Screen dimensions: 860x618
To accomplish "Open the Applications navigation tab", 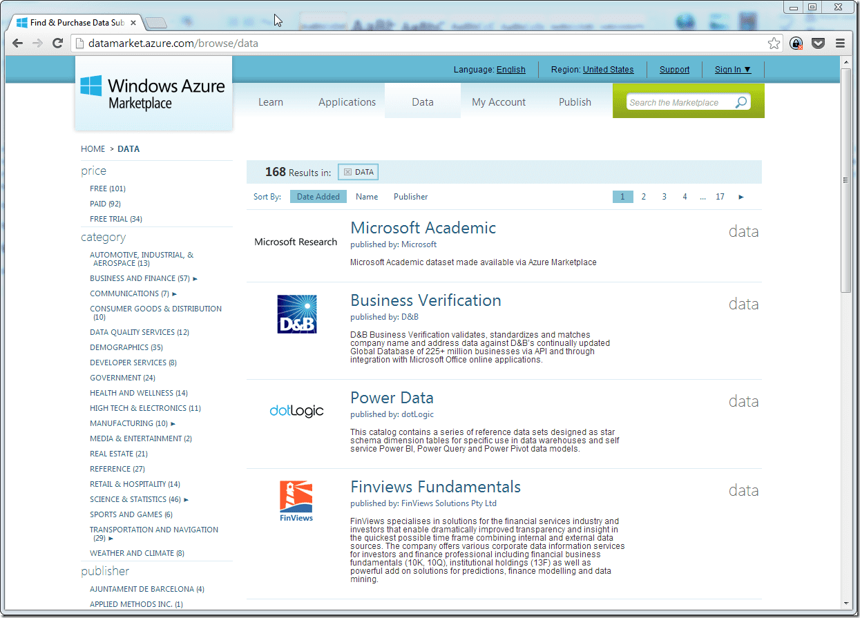I will pyautogui.click(x=347, y=102).
